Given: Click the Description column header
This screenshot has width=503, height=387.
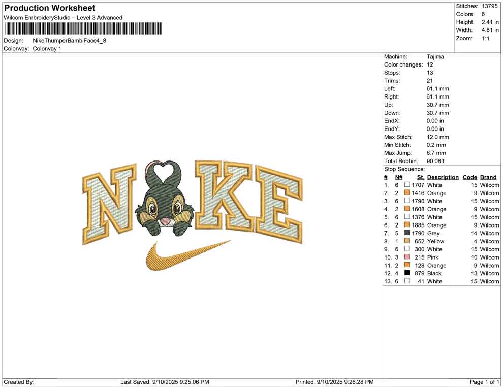Looking at the screenshot, I should 443,177.
